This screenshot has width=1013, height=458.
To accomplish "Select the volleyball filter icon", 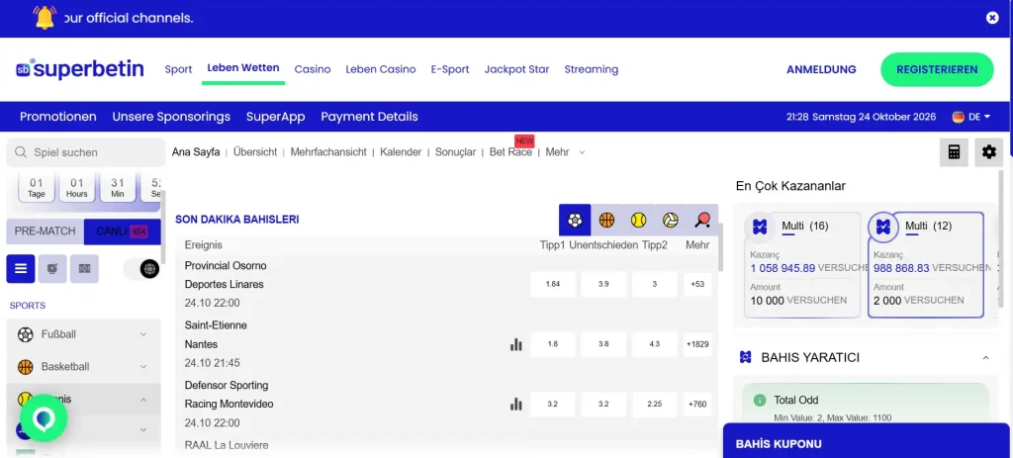I will [x=671, y=221].
